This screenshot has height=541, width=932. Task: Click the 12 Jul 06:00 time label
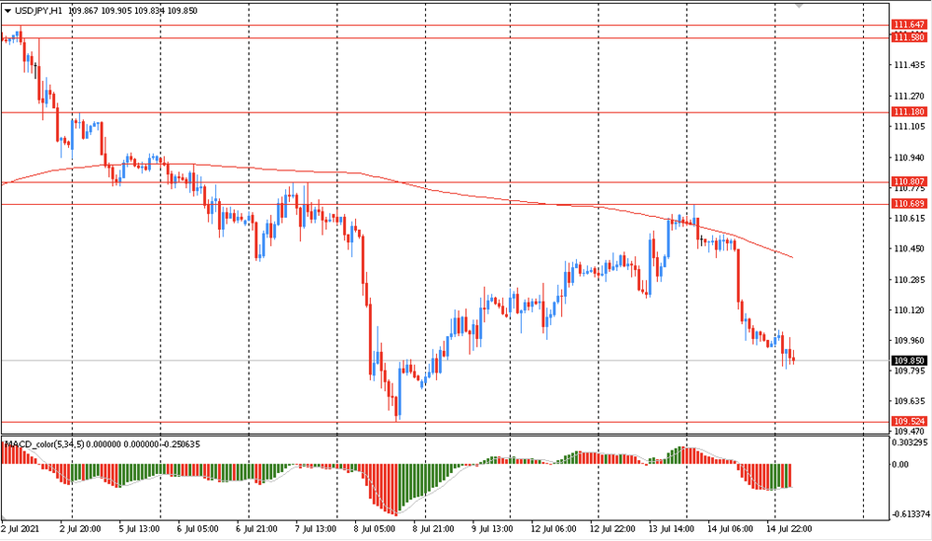coord(554,529)
